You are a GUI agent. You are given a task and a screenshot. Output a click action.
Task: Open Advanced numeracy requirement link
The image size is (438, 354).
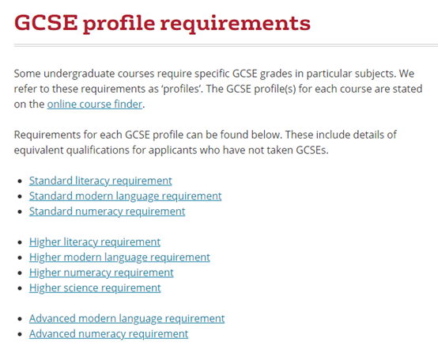[x=108, y=334]
